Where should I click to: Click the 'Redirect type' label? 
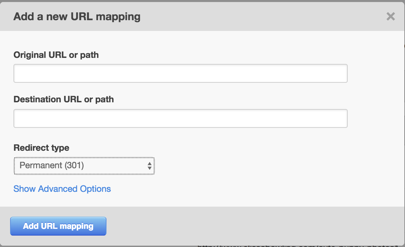tap(41, 148)
